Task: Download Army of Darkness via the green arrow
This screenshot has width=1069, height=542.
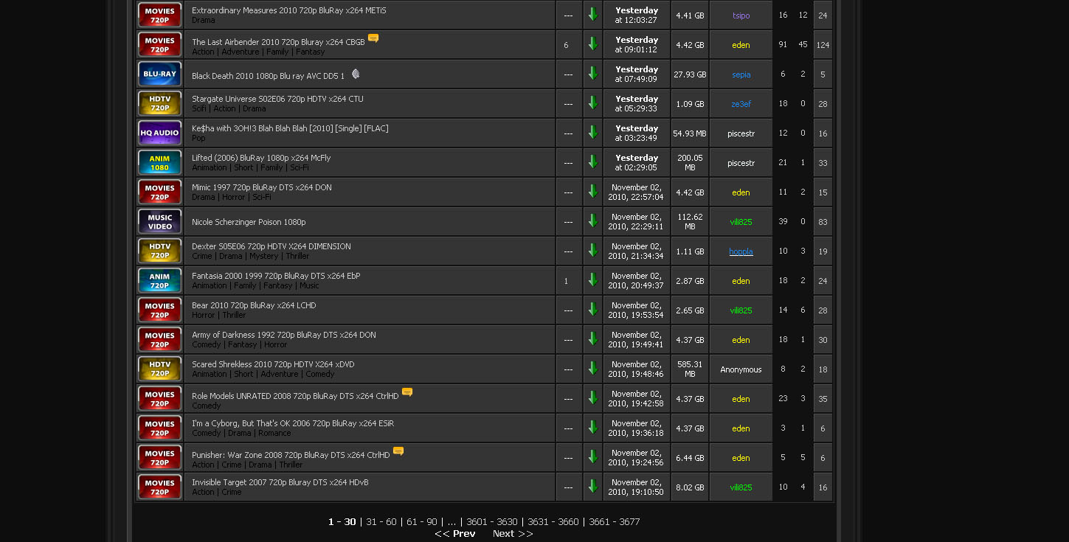Action: tap(592, 338)
